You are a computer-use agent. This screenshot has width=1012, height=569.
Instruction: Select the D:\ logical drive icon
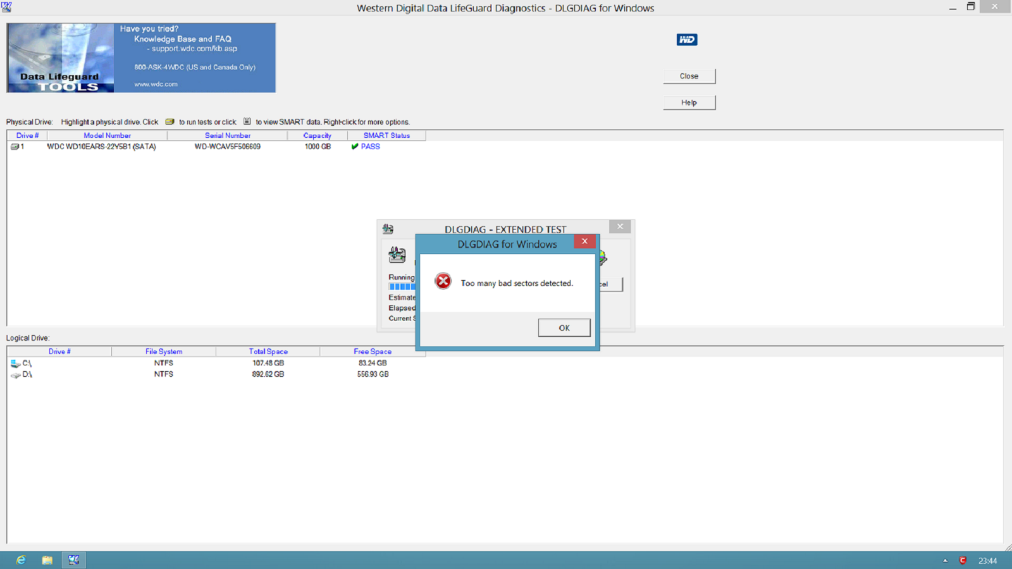[x=15, y=375]
